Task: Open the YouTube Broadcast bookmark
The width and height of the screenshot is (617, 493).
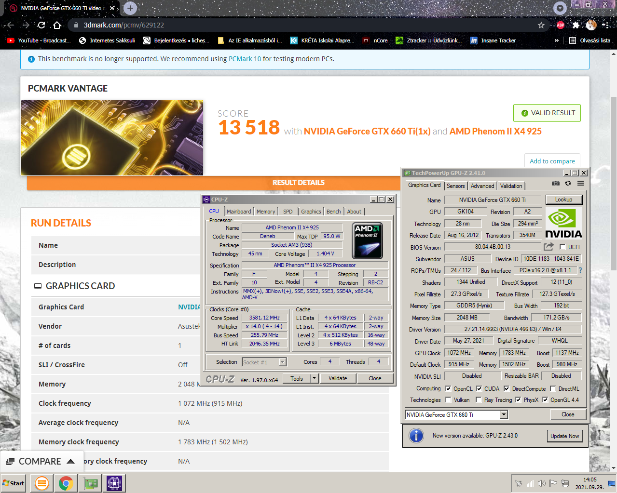Action: (x=39, y=40)
